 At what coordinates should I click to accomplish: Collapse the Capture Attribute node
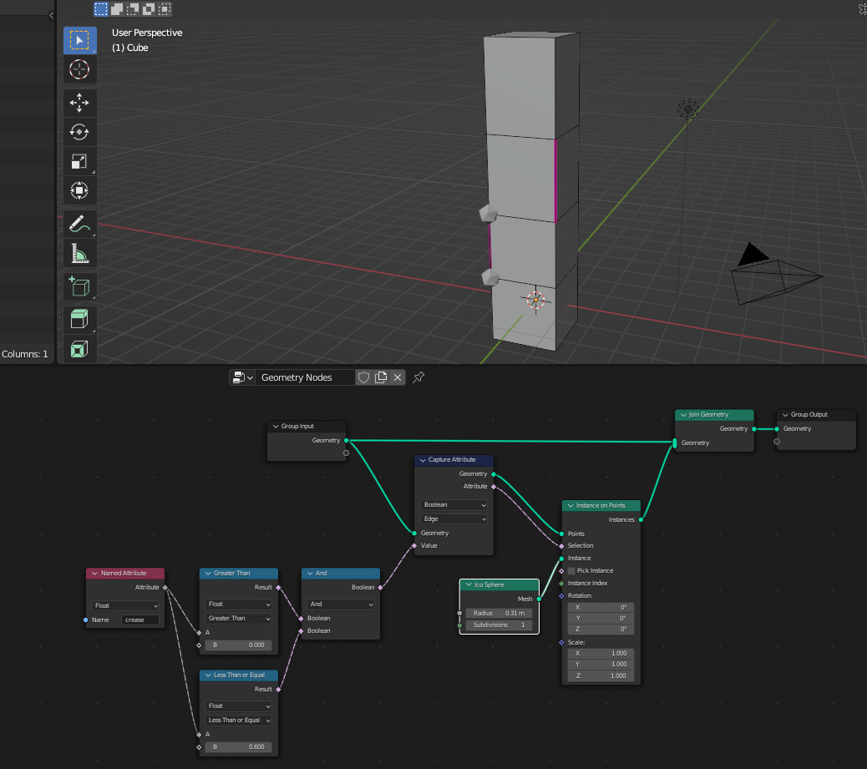click(x=423, y=460)
